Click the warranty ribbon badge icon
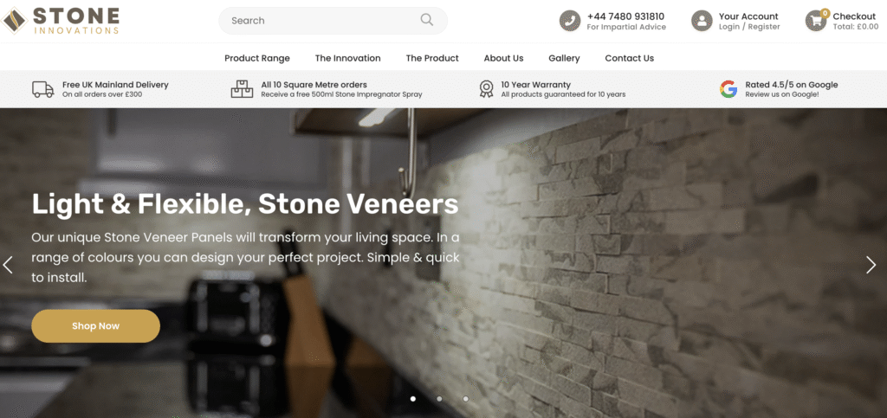This screenshot has height=418, width=887. (486, 89)
